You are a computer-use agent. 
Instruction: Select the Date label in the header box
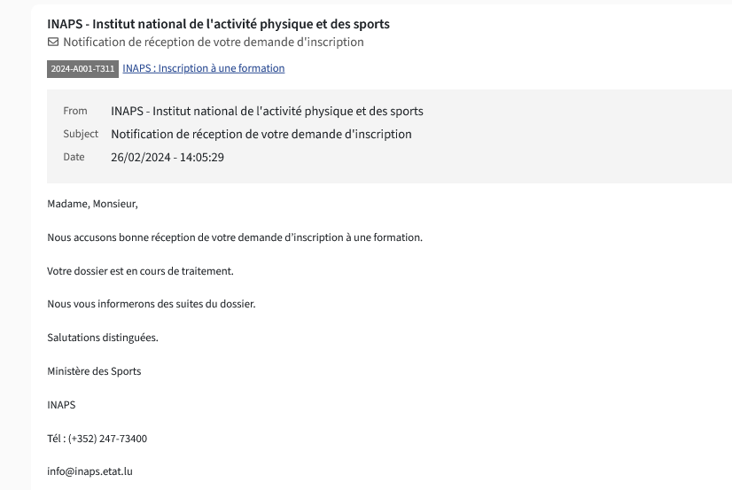(74, 157)
